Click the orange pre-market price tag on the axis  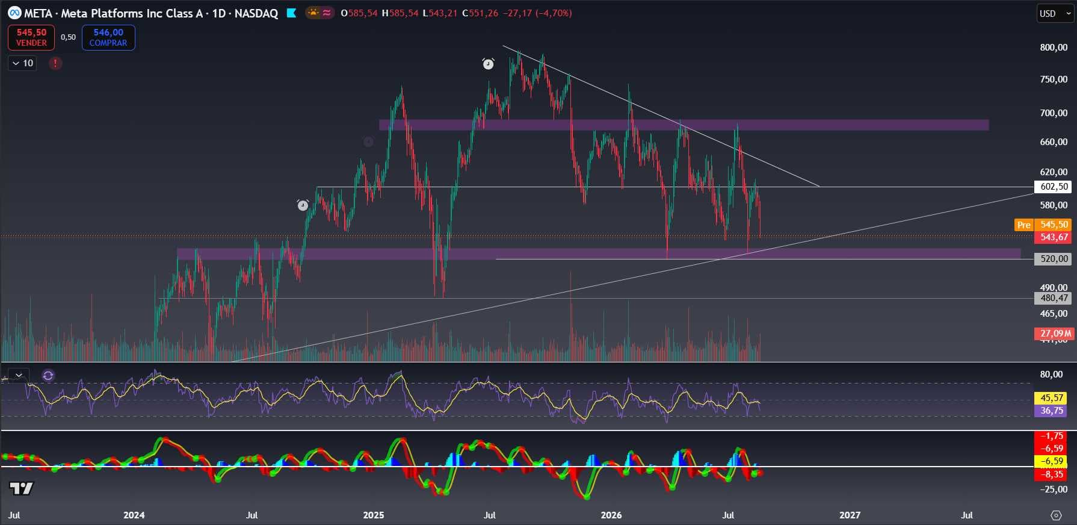pyautogui.click(x=1053, y=225)
